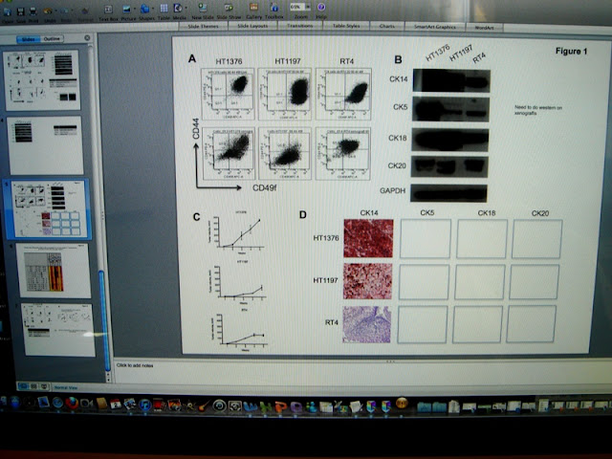The height and width of the screenshot is (459, 612).
Task: Close the slide thumbnail pane
Action: (87, 38)
